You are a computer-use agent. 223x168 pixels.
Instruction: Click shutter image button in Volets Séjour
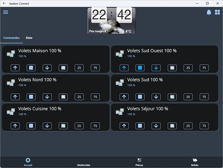click(172, 126)
